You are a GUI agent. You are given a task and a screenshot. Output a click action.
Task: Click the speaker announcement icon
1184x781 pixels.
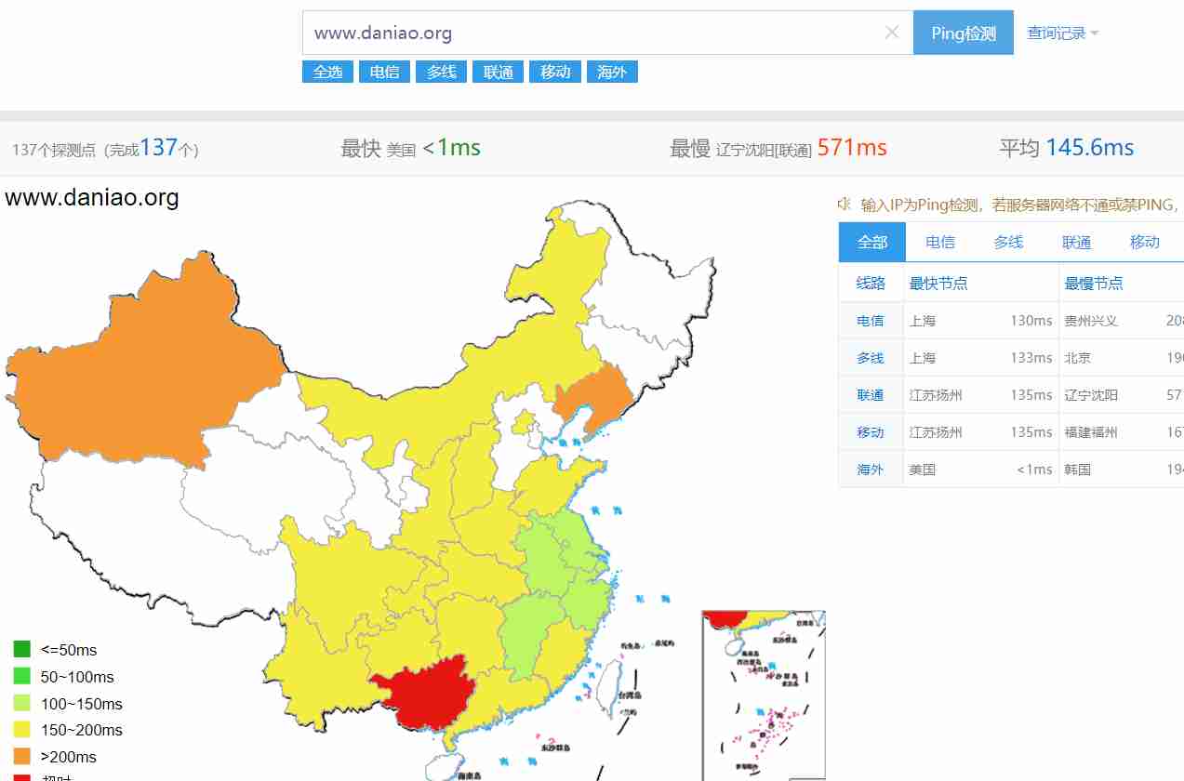pyautogui.click(x=844, y=204)
